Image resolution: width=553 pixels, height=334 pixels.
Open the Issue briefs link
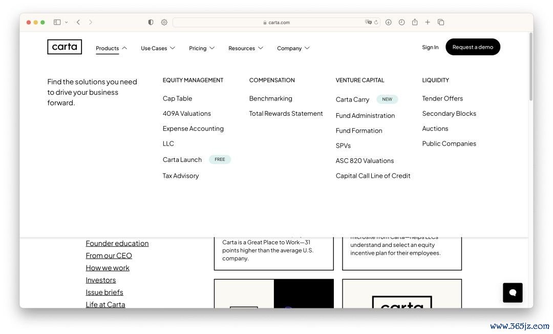(104, 293)
